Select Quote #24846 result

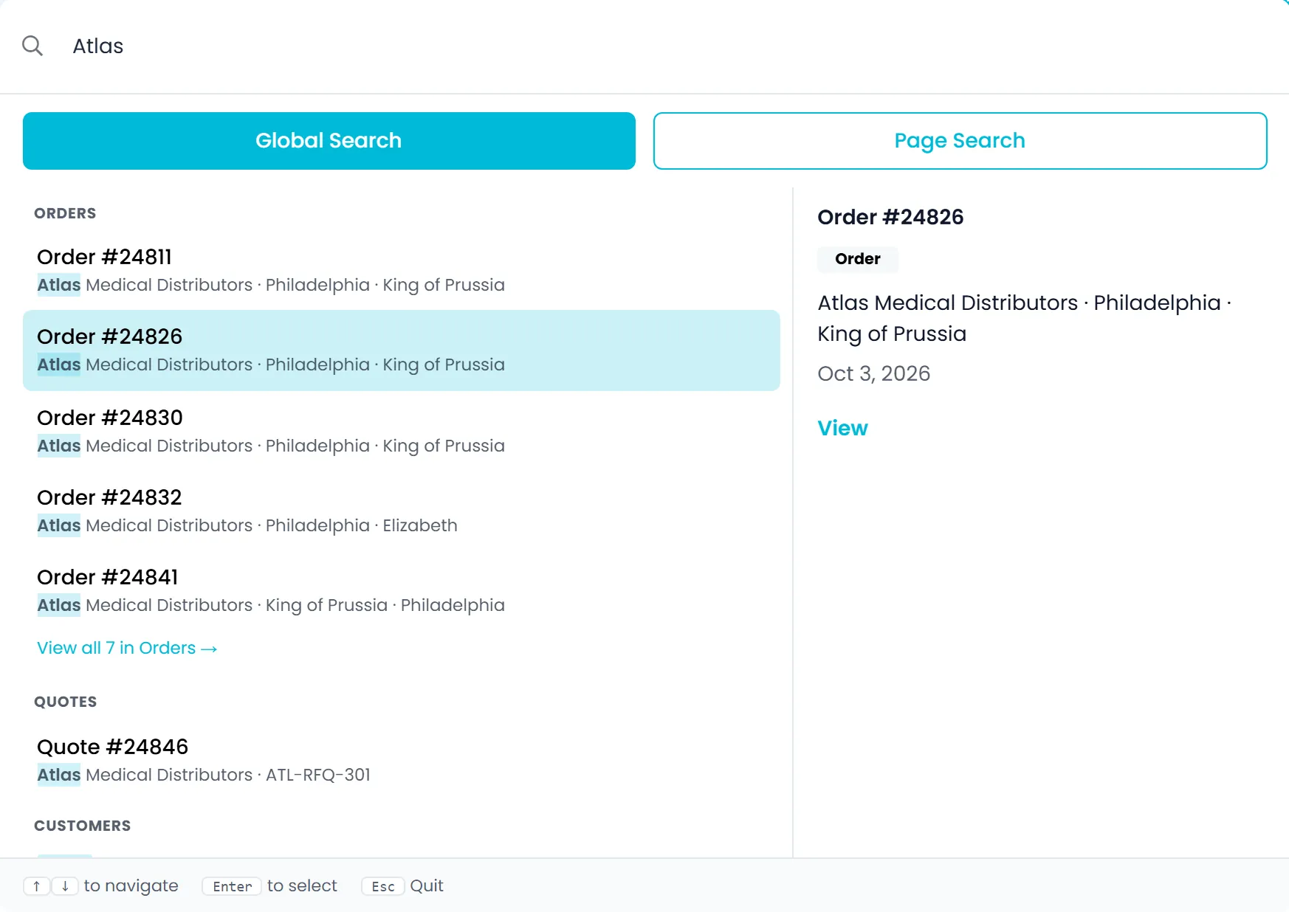click(401, 761)
